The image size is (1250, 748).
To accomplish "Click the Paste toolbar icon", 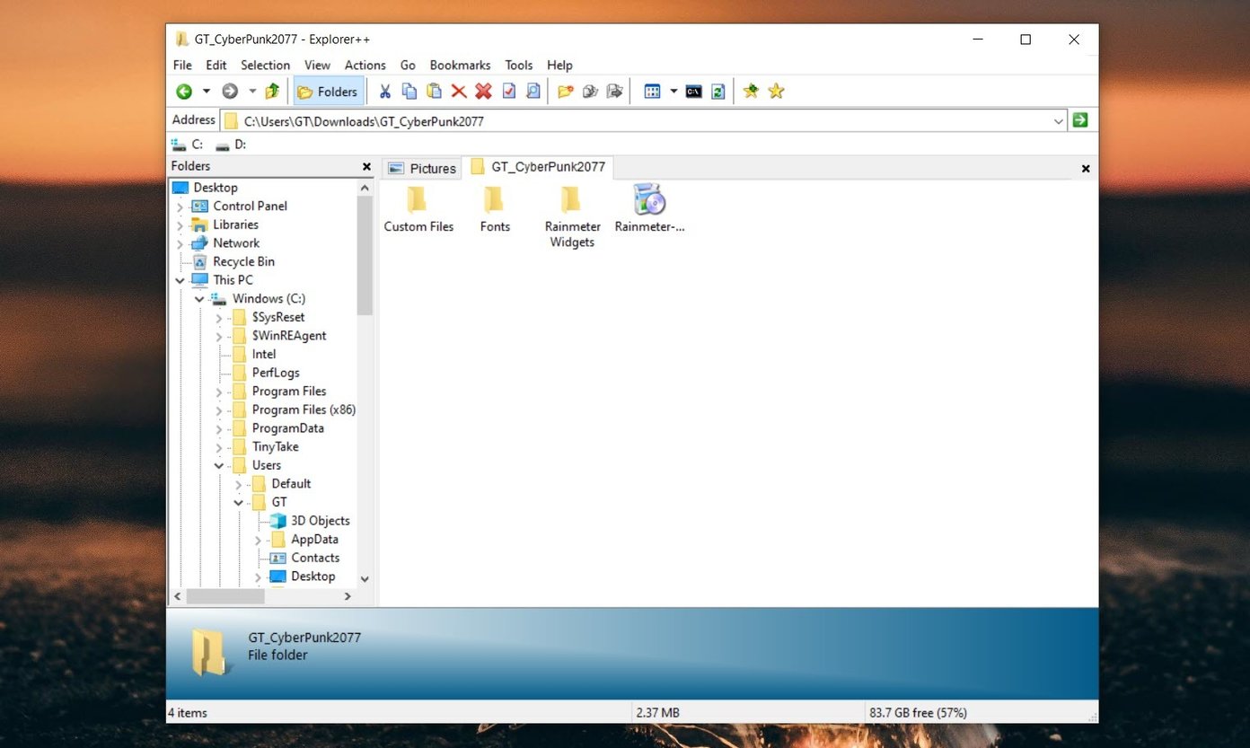I will [434, 91].
